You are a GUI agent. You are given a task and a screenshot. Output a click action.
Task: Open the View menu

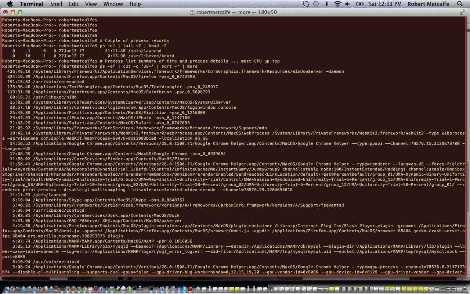pyautogui.click(x=91, y=4)
